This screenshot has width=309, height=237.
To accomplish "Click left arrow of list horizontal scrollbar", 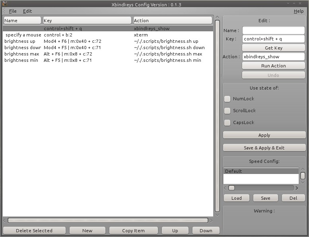I will pyautogui.click(x=4, y=221).
